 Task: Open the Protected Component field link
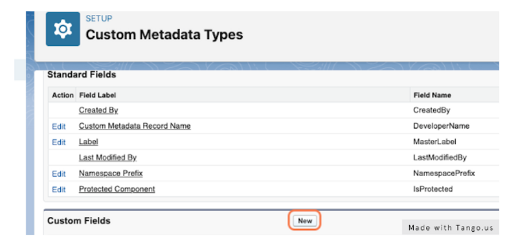(x=117, y=189)
